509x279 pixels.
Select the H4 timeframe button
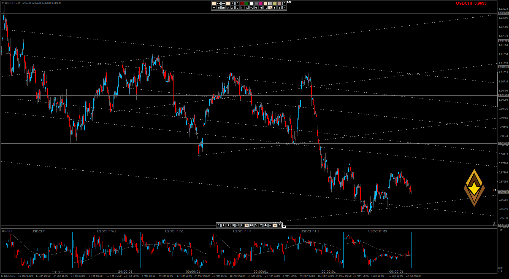[247, 225]
